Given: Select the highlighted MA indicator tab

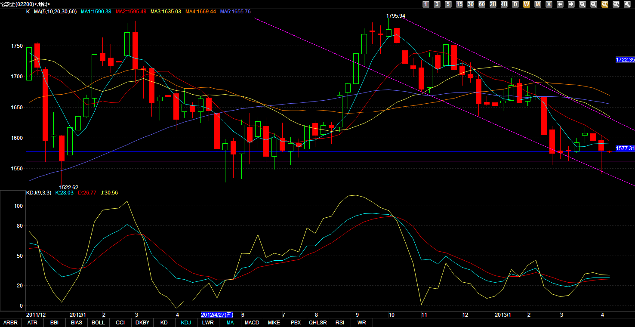Looking at the screenshot, I should 230,323.
